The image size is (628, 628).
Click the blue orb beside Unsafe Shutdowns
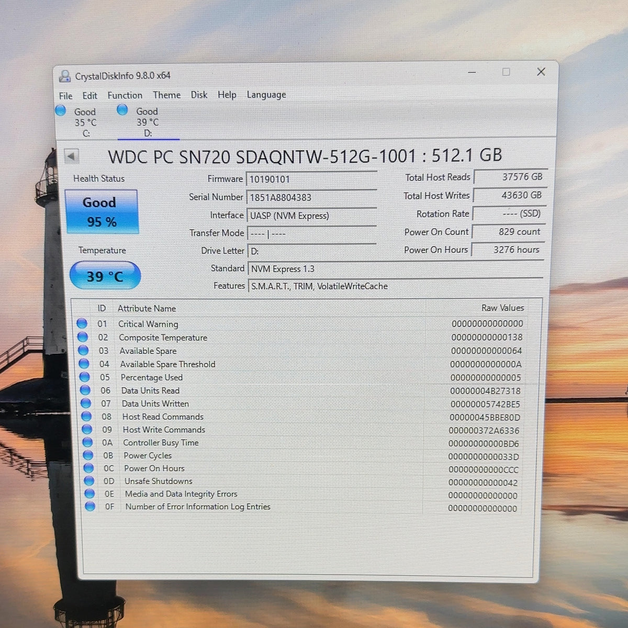pyautogui.click(x=89, y=480)
